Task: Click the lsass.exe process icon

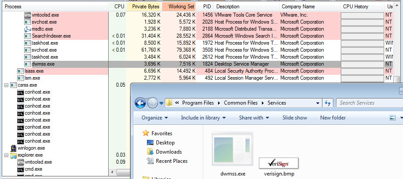Action: [x=20, y=71]
